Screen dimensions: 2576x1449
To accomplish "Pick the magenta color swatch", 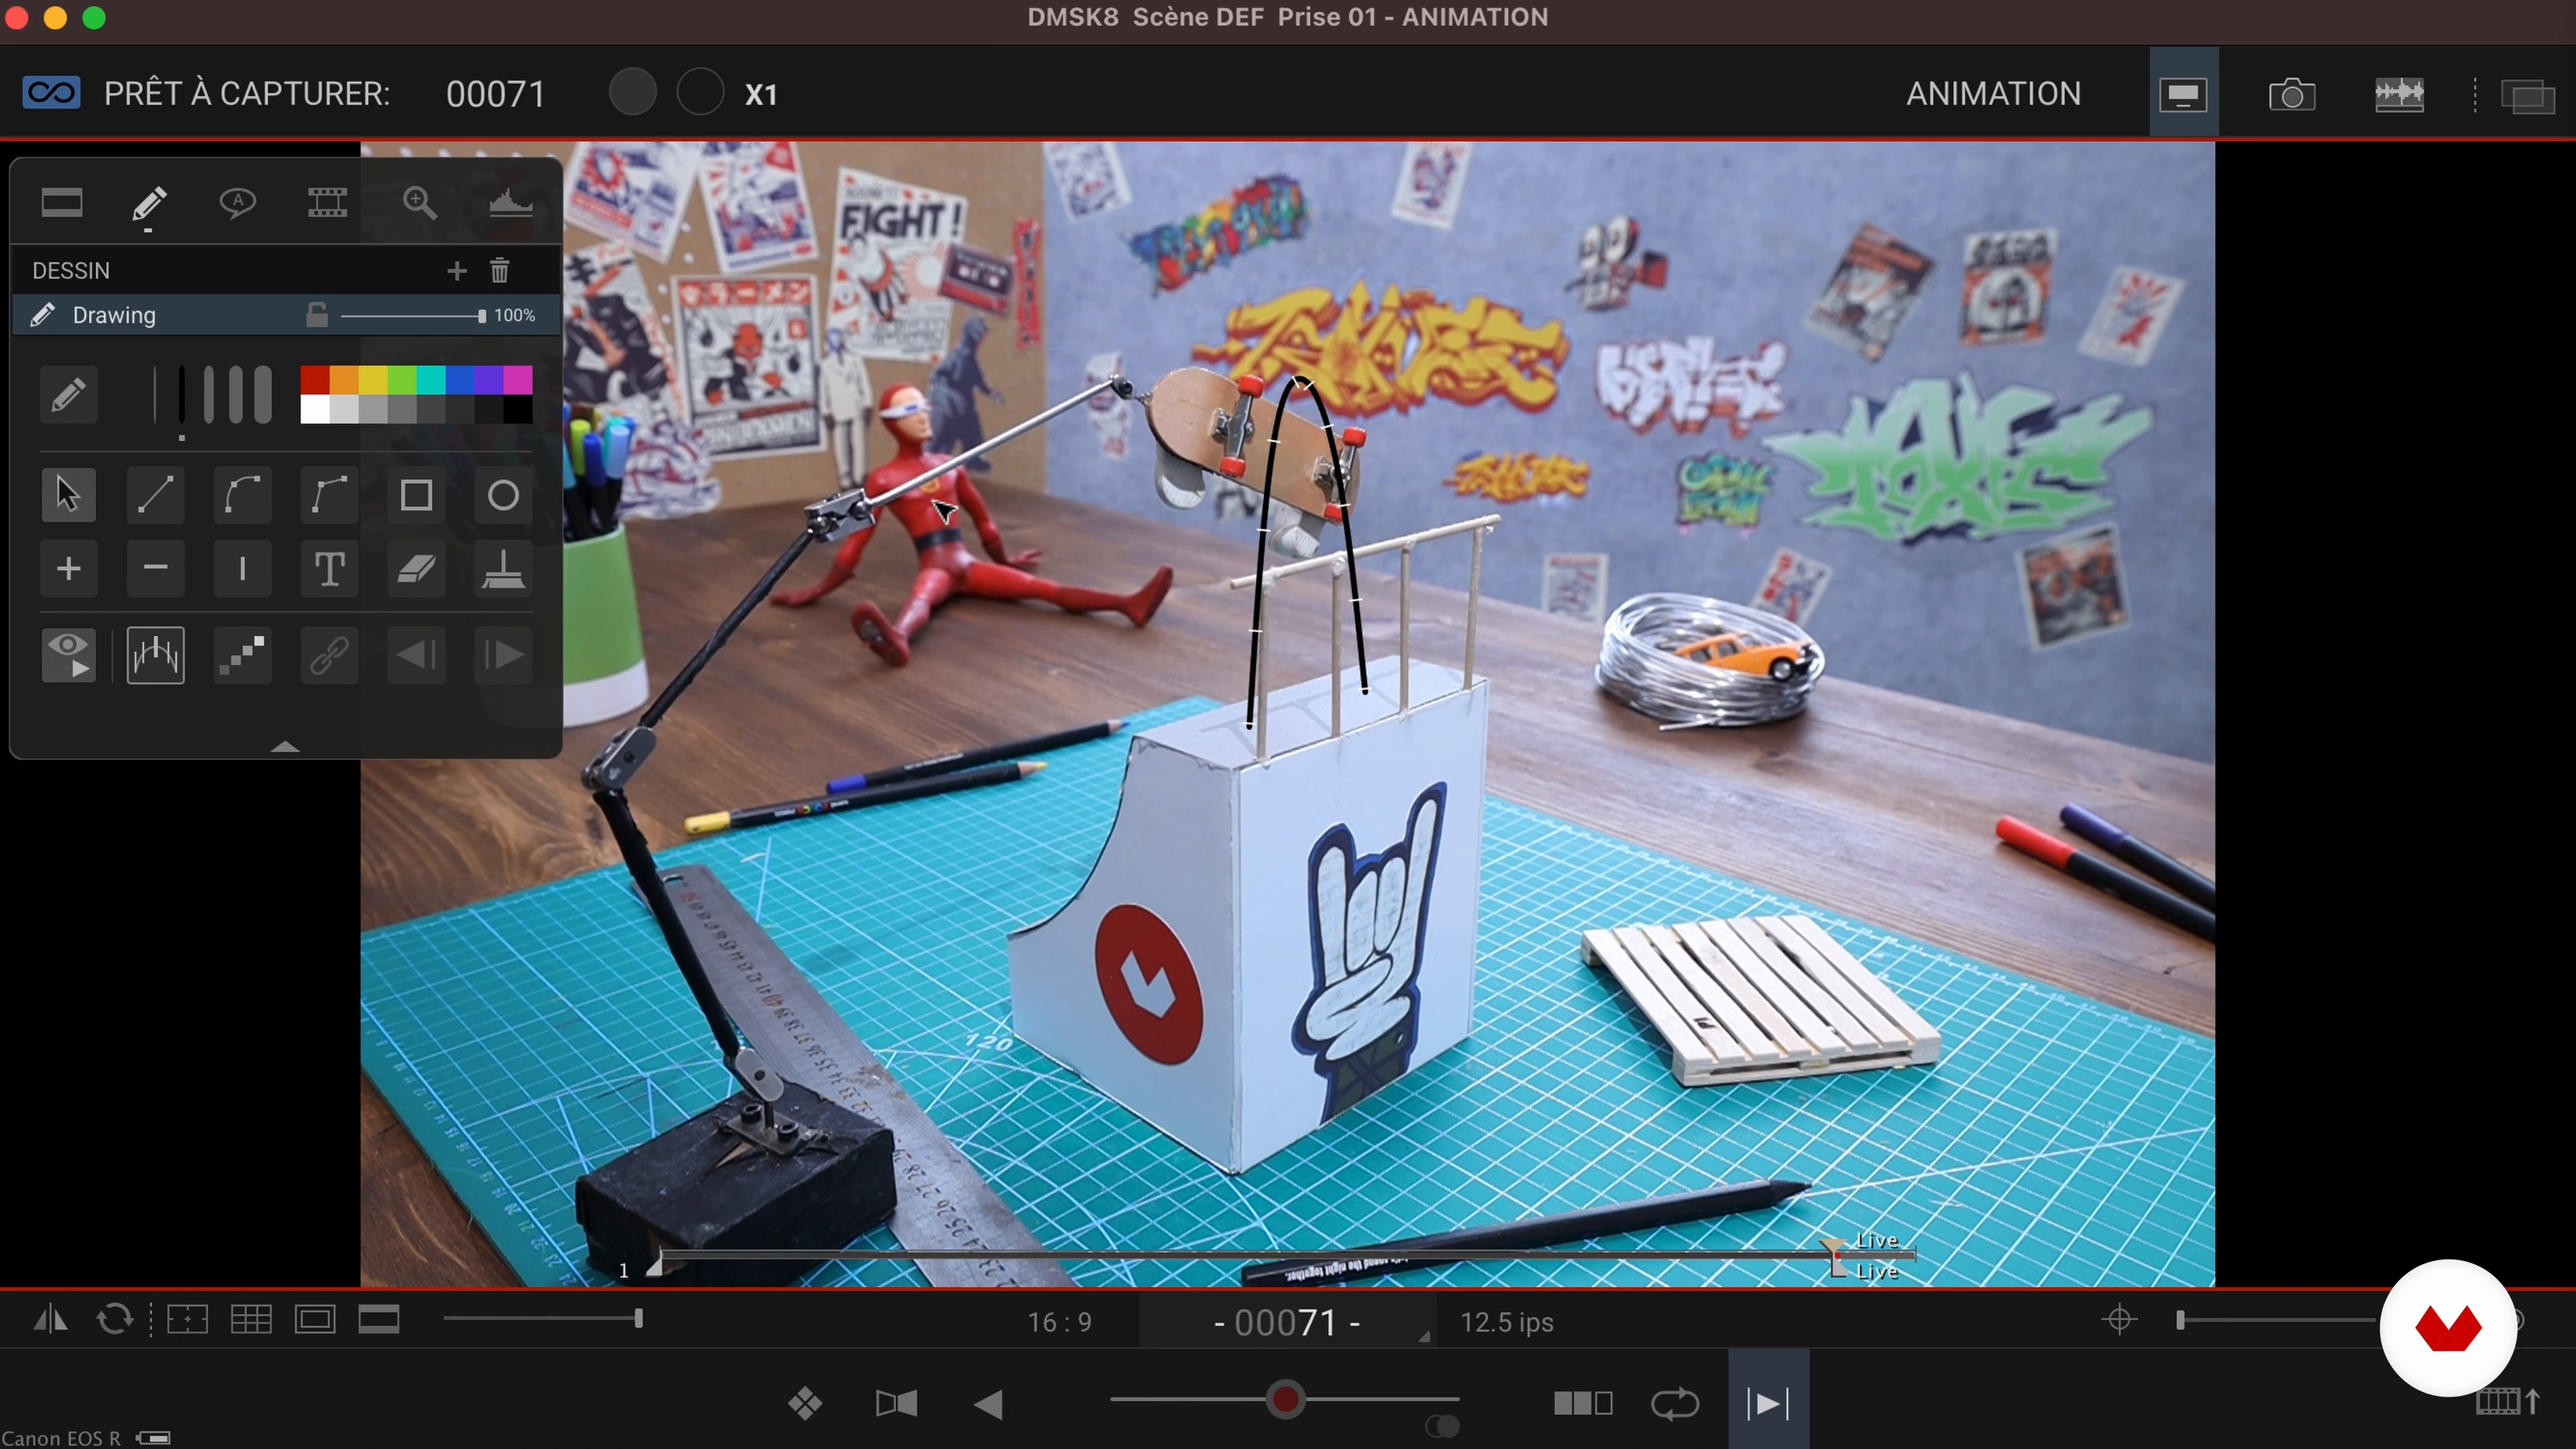I will click(x=518, y=380).
